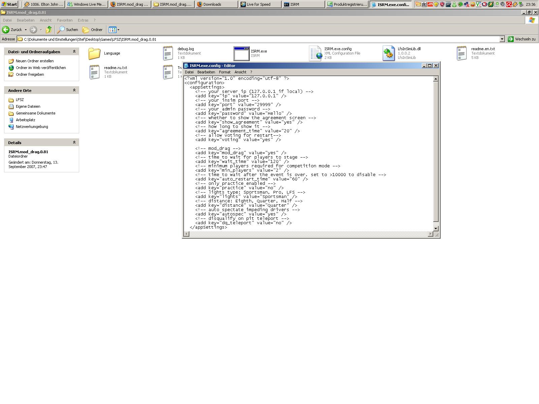
Task: Open Netzwerkumgebung link
Action: point(32,127)
